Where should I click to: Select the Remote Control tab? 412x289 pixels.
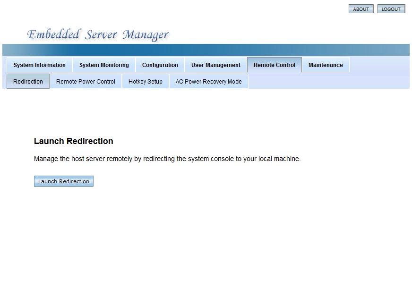pos(274,65)
